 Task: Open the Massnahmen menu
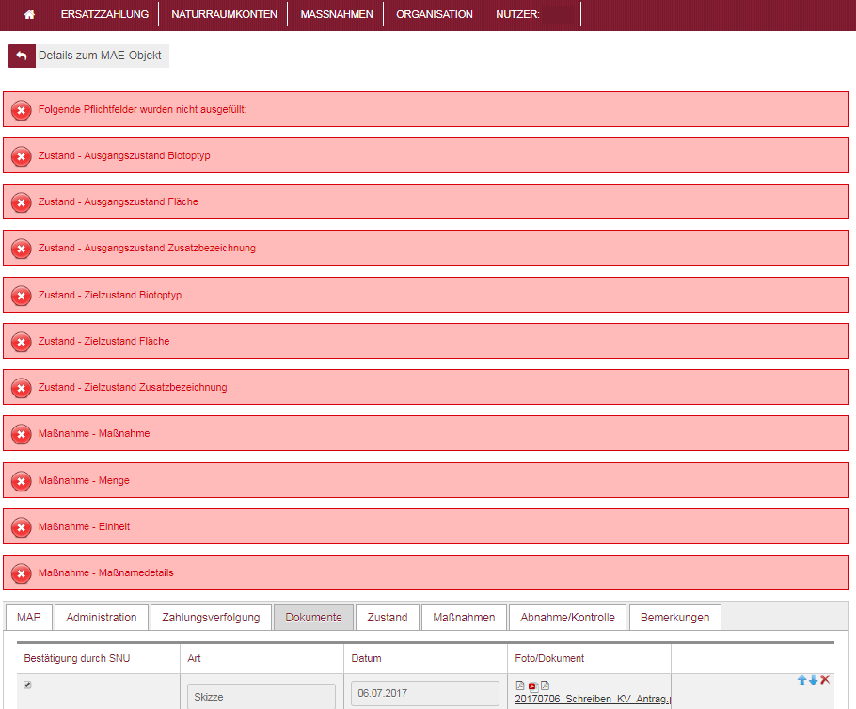pos(336,14)
